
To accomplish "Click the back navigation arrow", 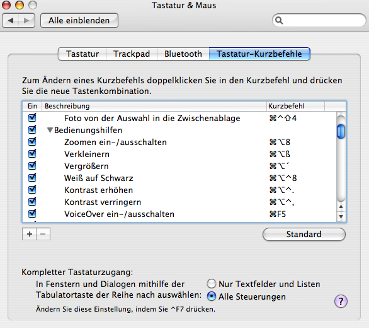I will click(x=11, y=21).
